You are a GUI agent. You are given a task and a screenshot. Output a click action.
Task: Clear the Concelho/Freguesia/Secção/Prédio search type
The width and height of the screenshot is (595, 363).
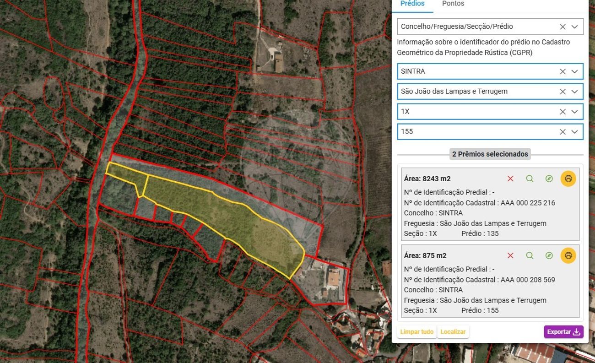pos(563,27)
